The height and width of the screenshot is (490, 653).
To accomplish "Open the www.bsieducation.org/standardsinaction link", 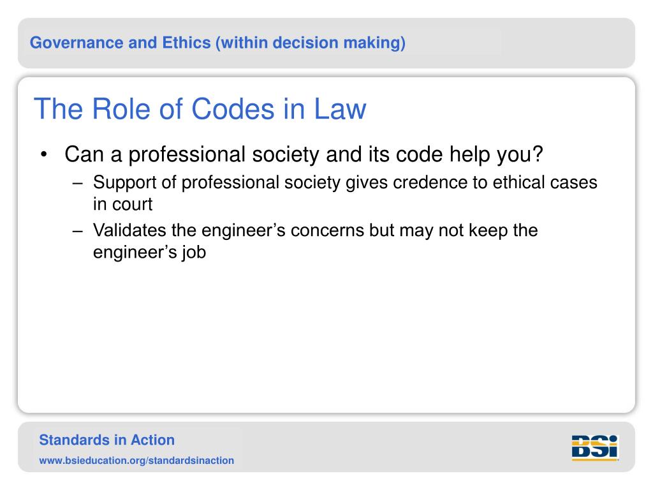I will (136, 461).
